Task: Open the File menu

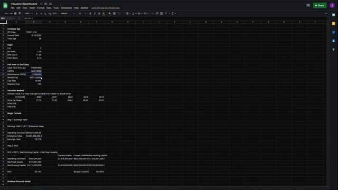Action: click(x=13, y=8)
